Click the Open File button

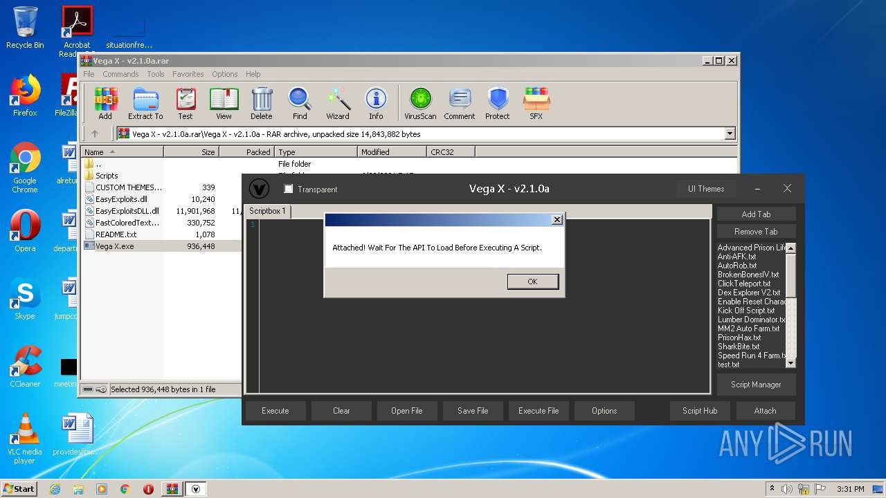pyautogui.click(x=407, y=411)
